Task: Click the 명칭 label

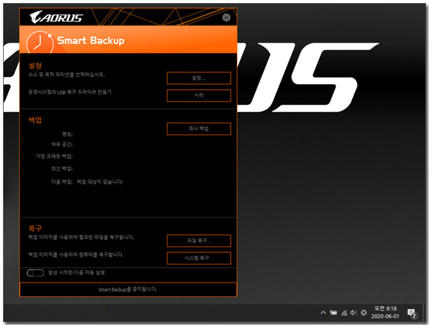Action: click(67, 134)
